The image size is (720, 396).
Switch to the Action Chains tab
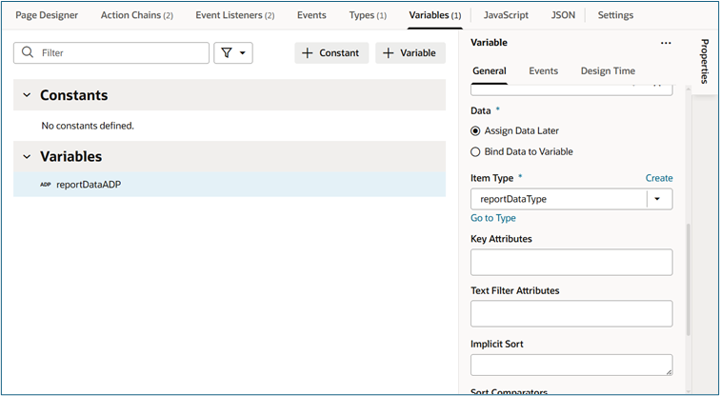[136, 15]
